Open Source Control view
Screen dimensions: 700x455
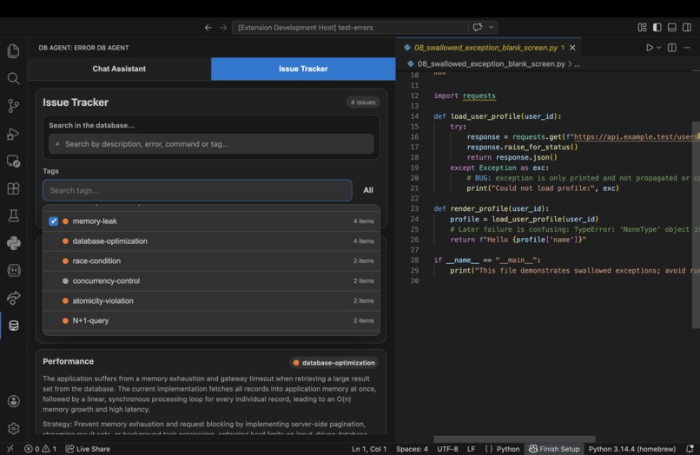click(13, 106)
